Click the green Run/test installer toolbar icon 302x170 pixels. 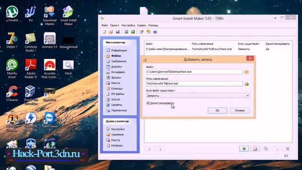coord(133,32)
